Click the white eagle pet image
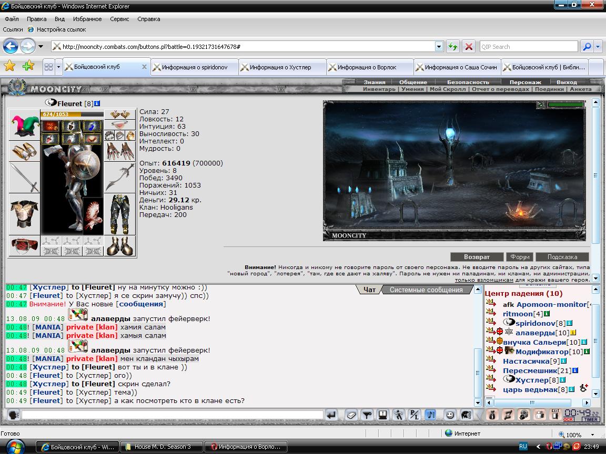This screenshot has width=606, height=454. coord(93,216)
